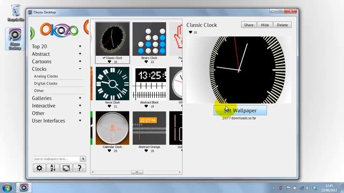
Task: Click the horizontal scrollbar thumb in gallery
Action: [137, 172]
